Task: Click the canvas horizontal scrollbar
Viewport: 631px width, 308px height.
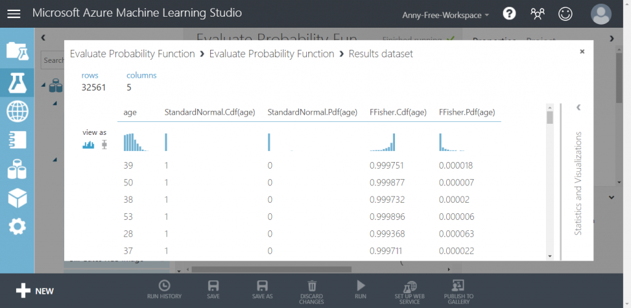Action: (271, 269)
